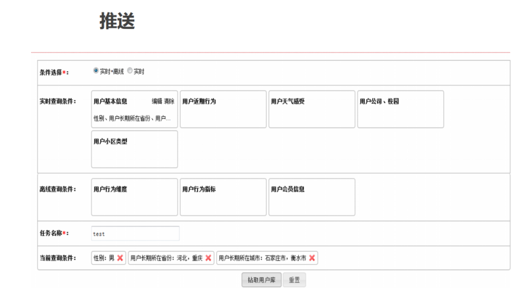
Task: Select the 用户天气感受 condition card
Action: (311, 109)
